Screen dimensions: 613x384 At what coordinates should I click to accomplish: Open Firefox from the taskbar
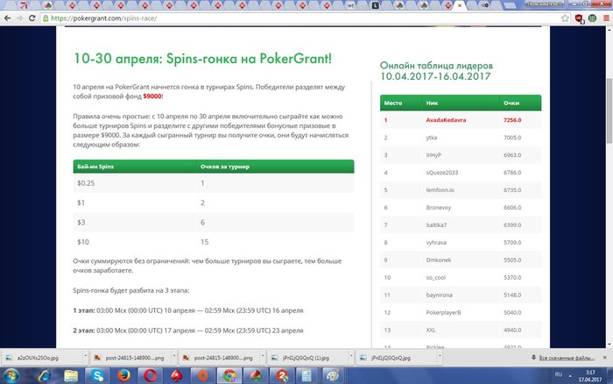pyautogui.click(x=123, y=376)
